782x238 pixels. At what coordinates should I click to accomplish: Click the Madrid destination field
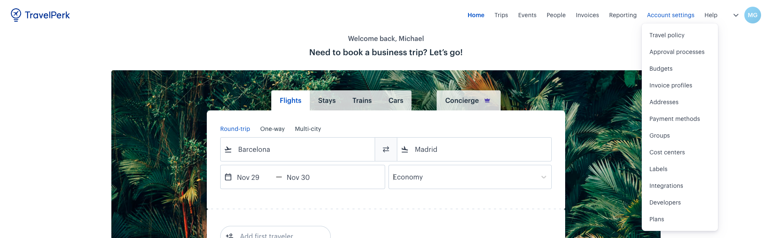click(474, 149)
